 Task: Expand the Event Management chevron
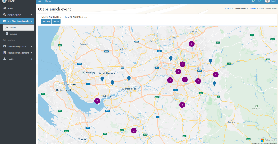click(x=32, y=46)
